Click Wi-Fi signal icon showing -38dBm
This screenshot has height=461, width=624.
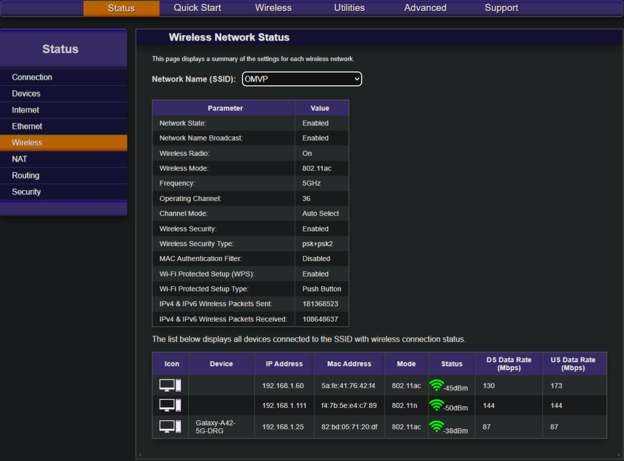coord(436,426)
